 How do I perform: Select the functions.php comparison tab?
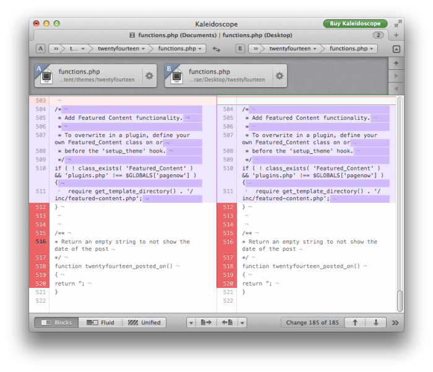[211, 35]
